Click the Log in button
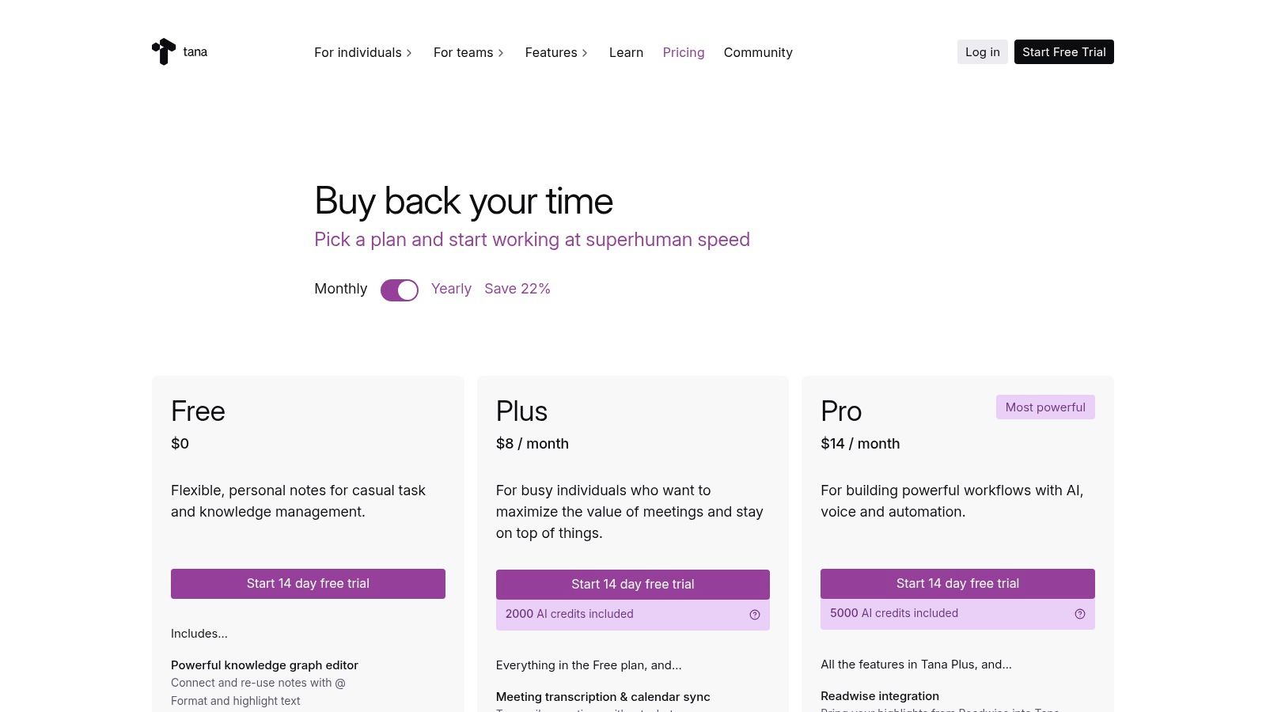This screenshot has height=712, width=1266. [x=982, y=52]
